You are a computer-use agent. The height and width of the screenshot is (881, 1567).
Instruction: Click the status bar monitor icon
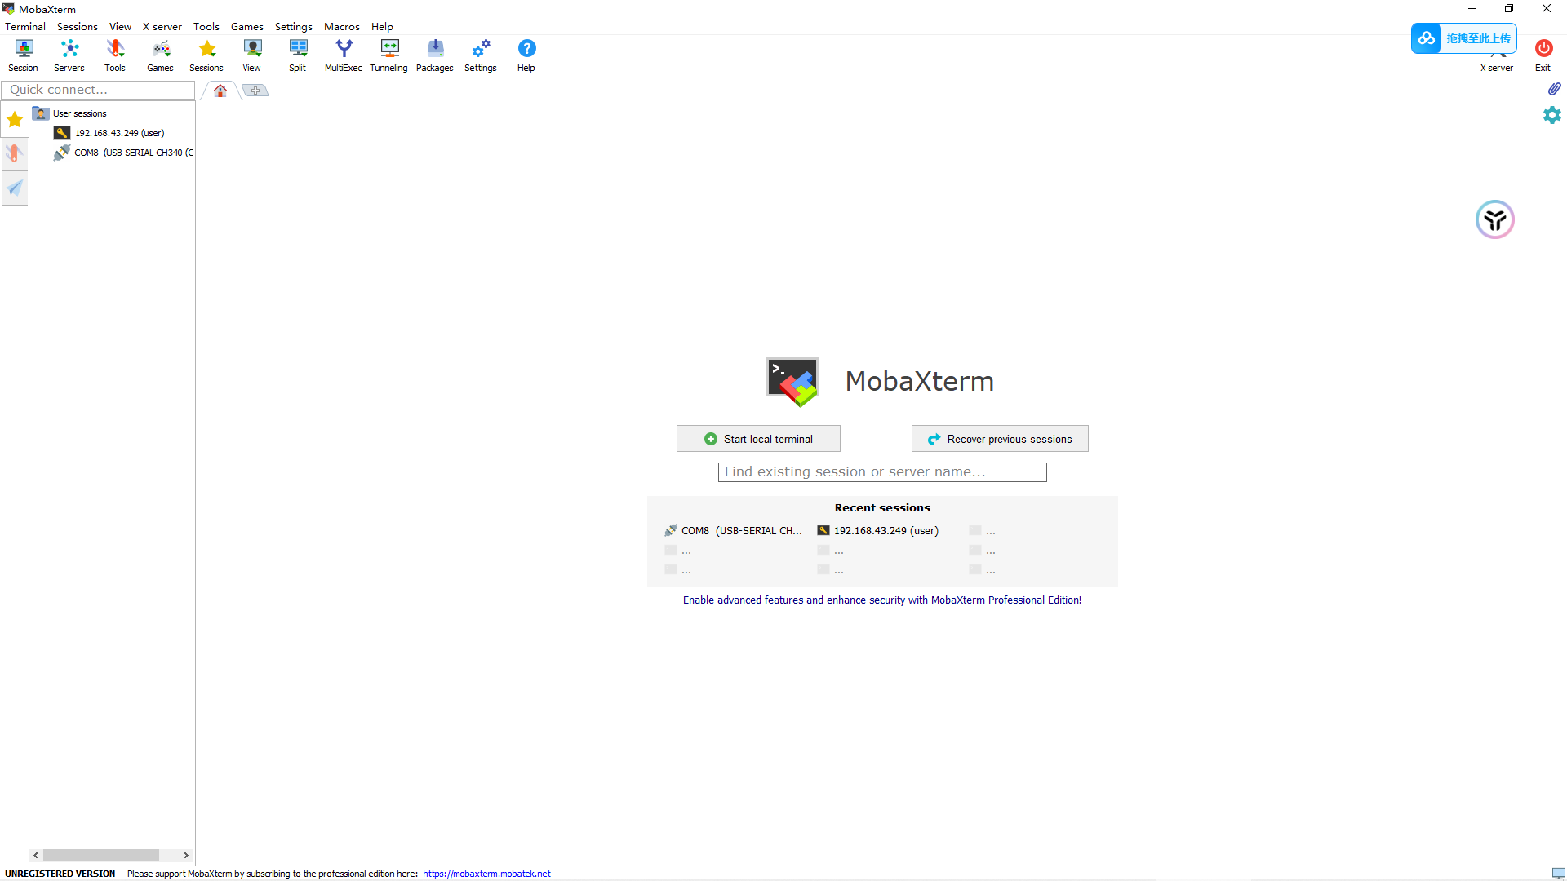click(1559, 874)
